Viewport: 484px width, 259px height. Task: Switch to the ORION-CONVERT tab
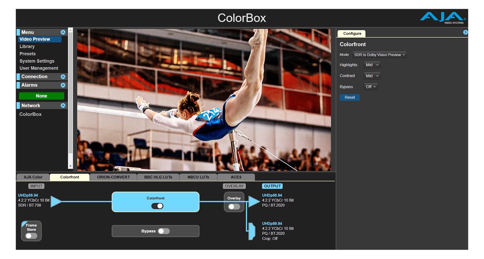pyautogui.click(x=113, y=177)
